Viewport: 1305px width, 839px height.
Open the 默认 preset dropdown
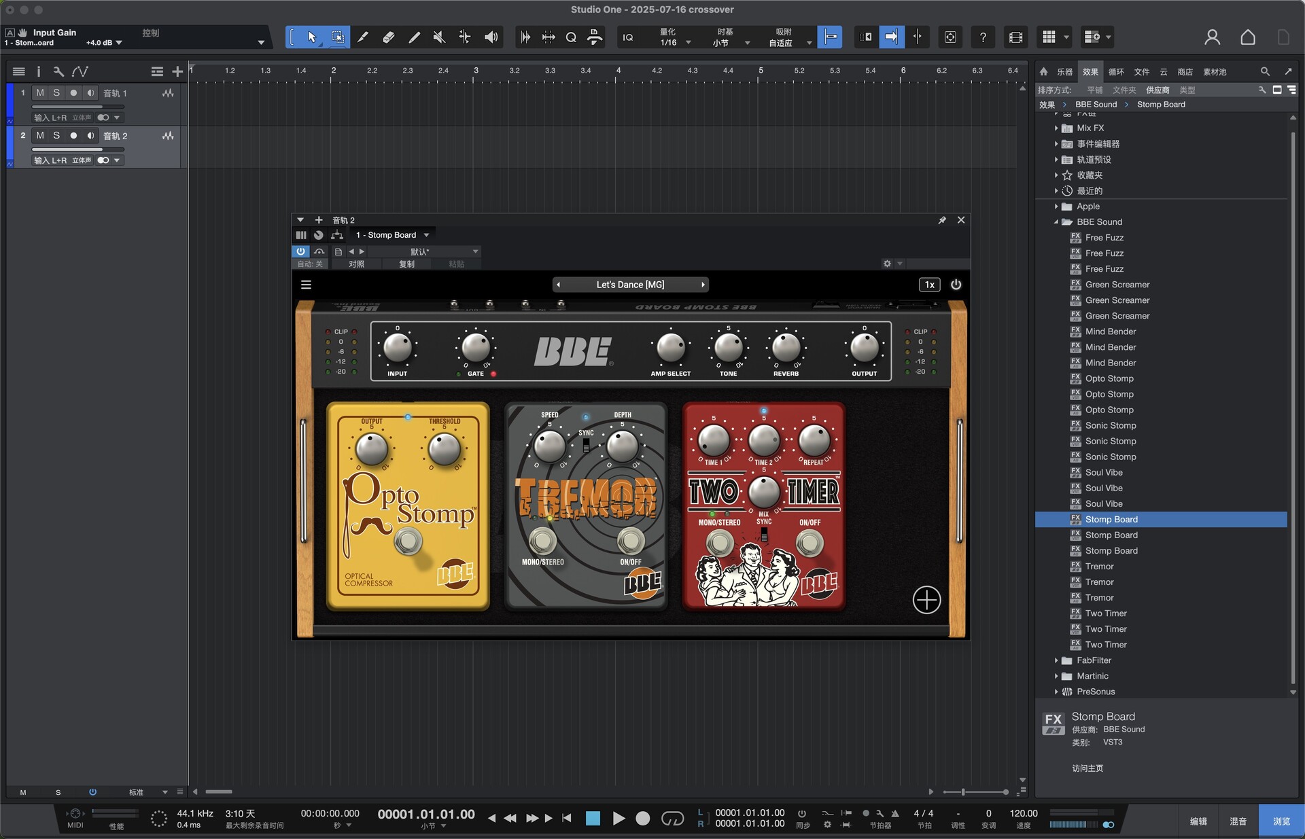click(425, 251)
